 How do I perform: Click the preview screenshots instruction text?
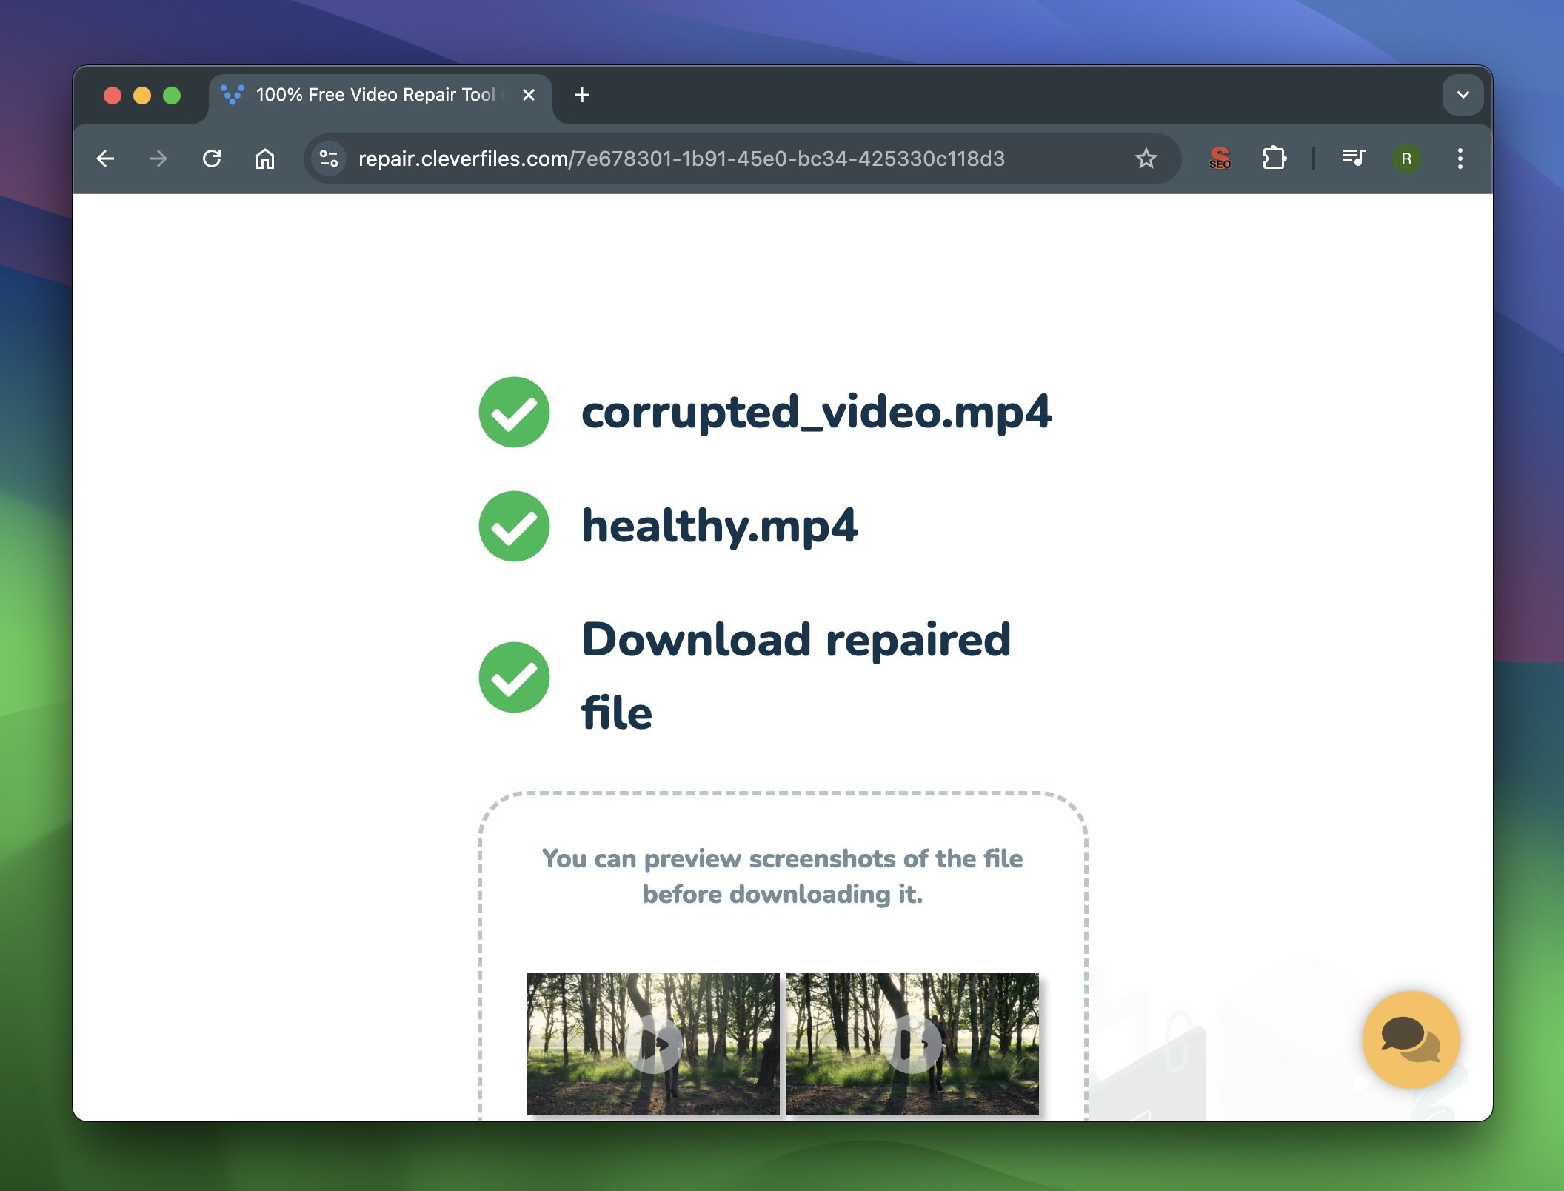783,876
